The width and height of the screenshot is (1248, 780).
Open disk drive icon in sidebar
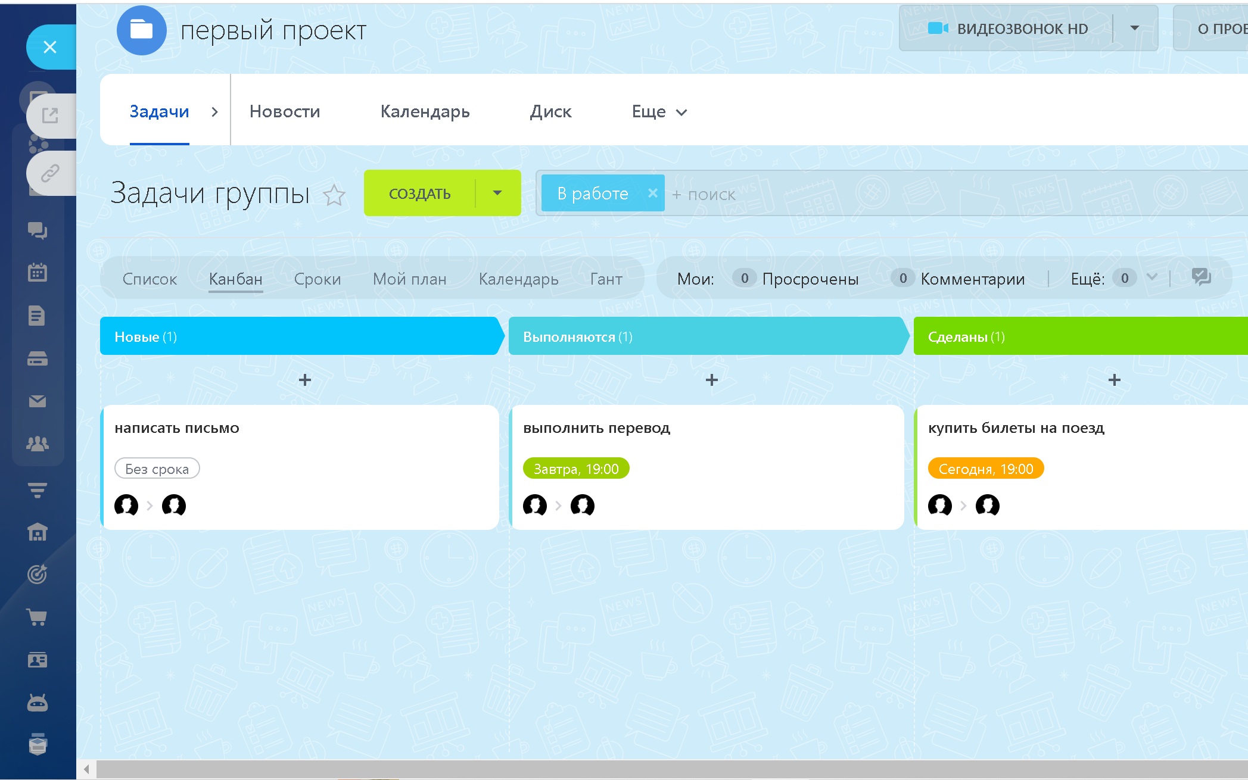coord(38,358)
